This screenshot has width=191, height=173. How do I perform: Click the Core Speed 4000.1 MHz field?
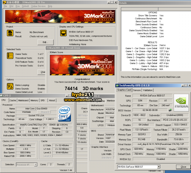tap(25, 145)
